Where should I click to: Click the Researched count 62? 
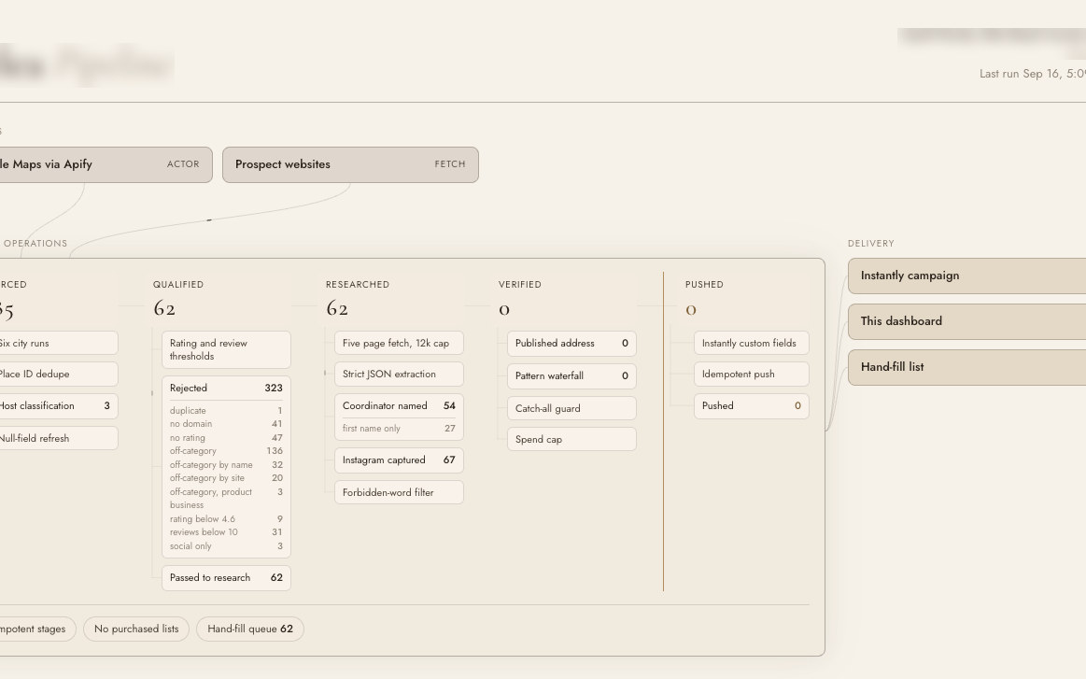(337, 308)
